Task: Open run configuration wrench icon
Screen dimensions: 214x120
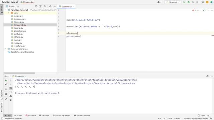Action: 6,84
